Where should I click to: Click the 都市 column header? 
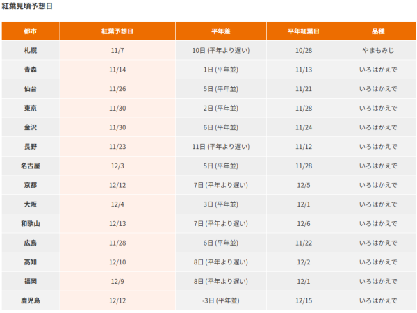coord(31,31)
